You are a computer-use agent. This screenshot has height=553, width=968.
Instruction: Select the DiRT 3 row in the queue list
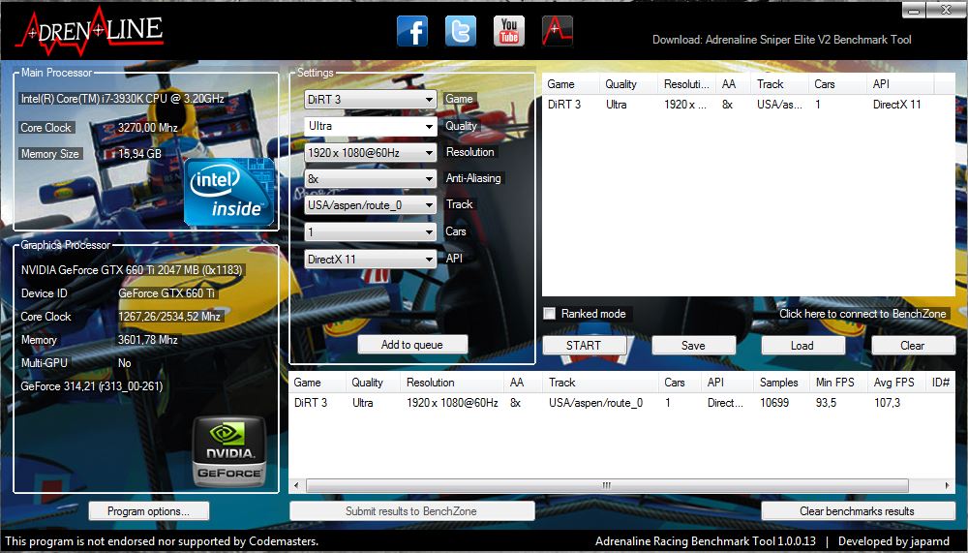748,105
